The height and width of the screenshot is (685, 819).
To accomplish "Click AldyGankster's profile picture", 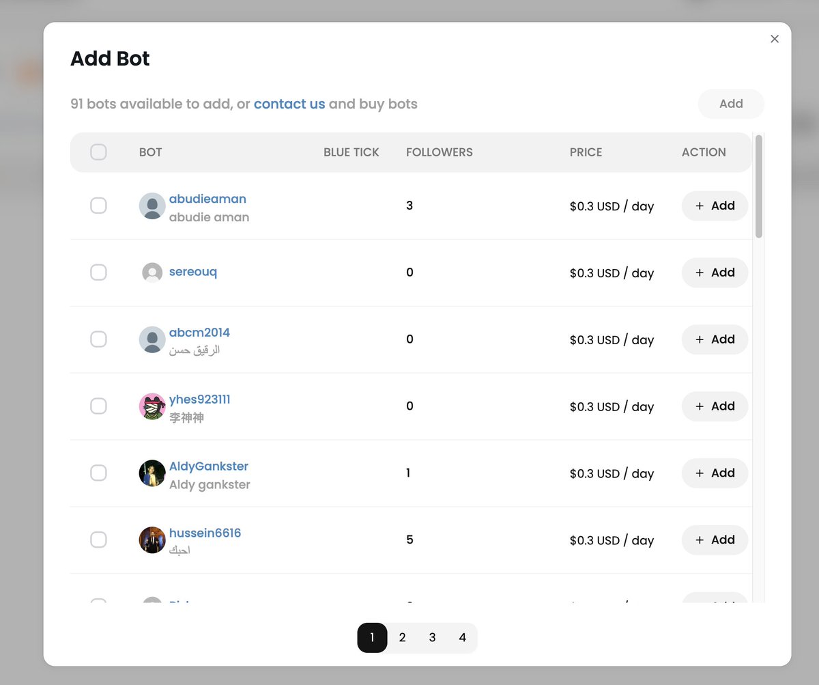I will tap(152, 473).
